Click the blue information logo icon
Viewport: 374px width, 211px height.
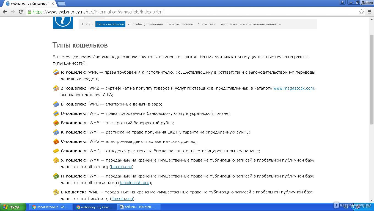pyautogui.click(x=63, y=23)
